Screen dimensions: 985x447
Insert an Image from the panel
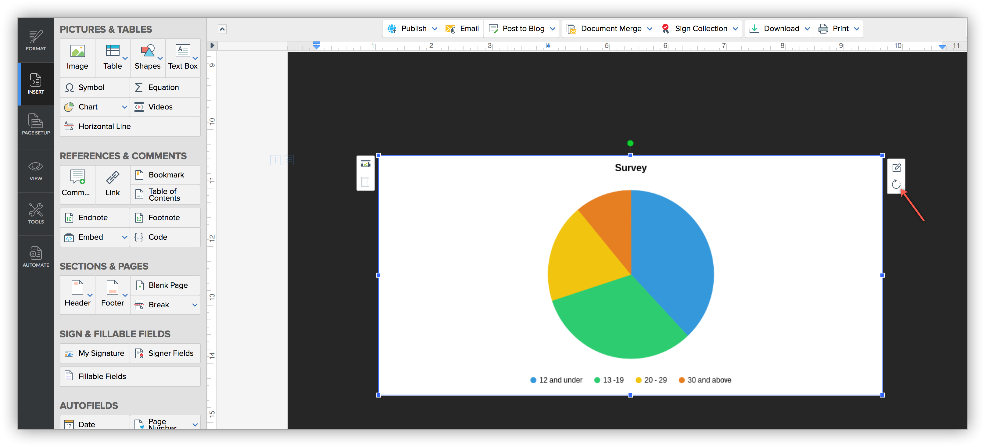[x=77, y=58]
